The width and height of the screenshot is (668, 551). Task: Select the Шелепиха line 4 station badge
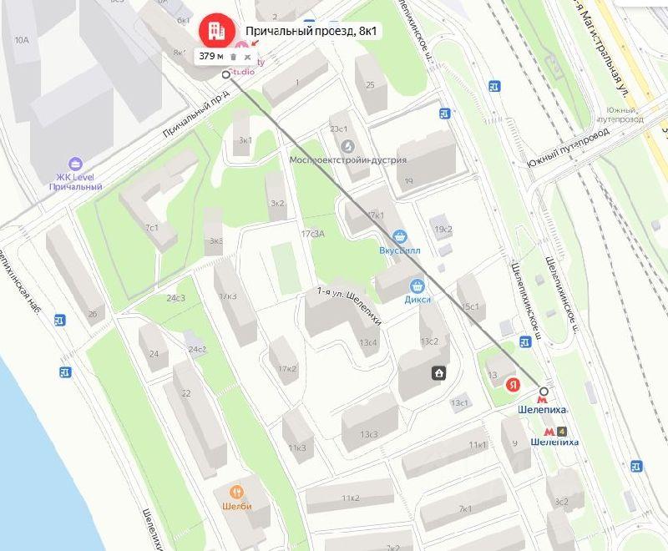(x=562, y=432)
